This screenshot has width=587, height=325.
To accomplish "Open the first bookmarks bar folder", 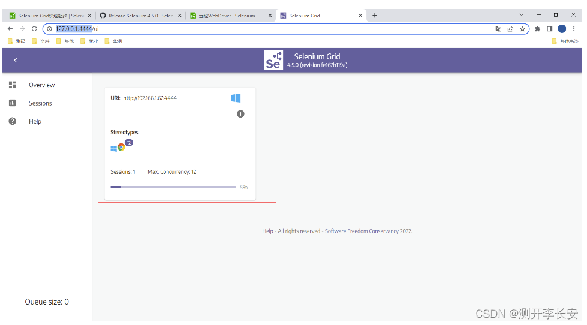I will 16,41.
